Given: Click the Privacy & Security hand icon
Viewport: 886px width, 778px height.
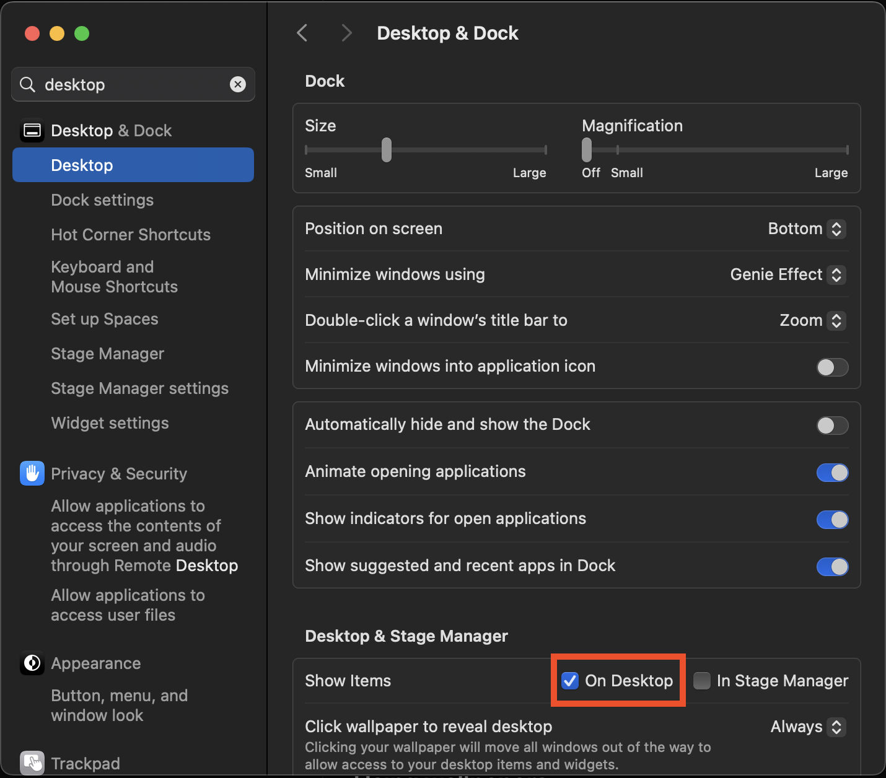Looking at the screenshot, I should coord(32,474).
